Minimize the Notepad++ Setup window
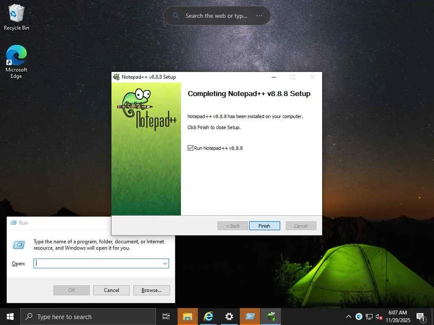This screenshot has width=434, height=325. (x=274, y=77)
